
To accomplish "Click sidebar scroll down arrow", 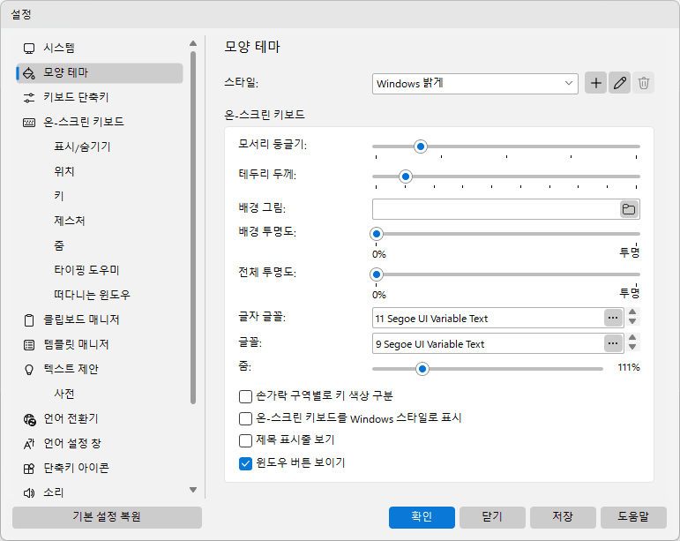I will click(193, 490).
